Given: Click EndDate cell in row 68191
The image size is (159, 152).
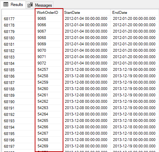Looking at the screenshot, I should (x=135, y=108).
